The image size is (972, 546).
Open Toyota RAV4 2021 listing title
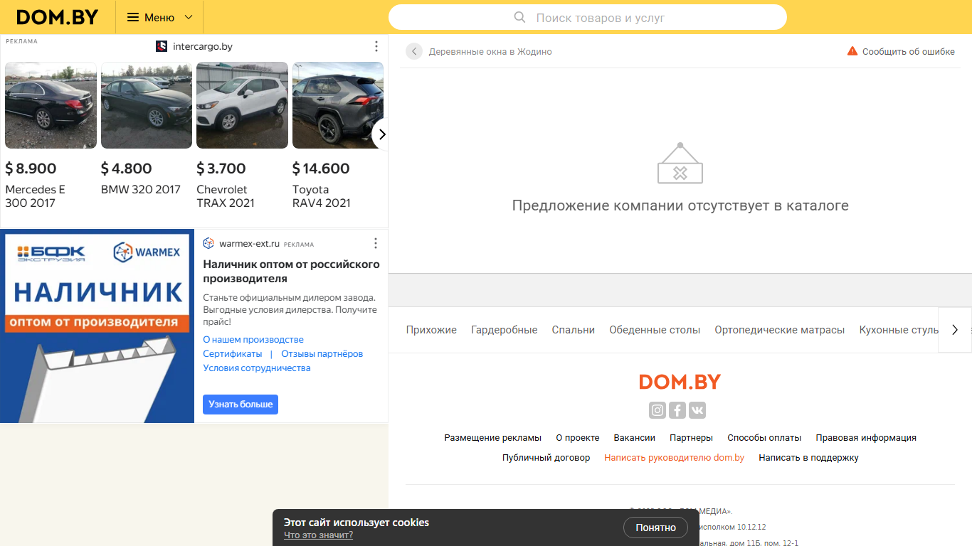(322, 196)
